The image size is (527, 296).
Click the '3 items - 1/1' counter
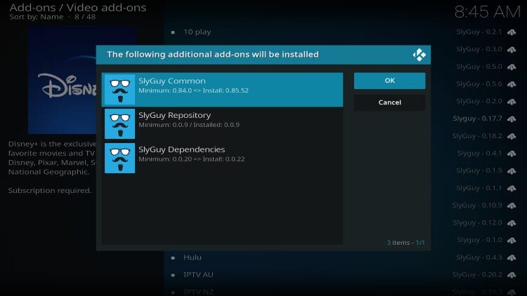pos(405,243)
